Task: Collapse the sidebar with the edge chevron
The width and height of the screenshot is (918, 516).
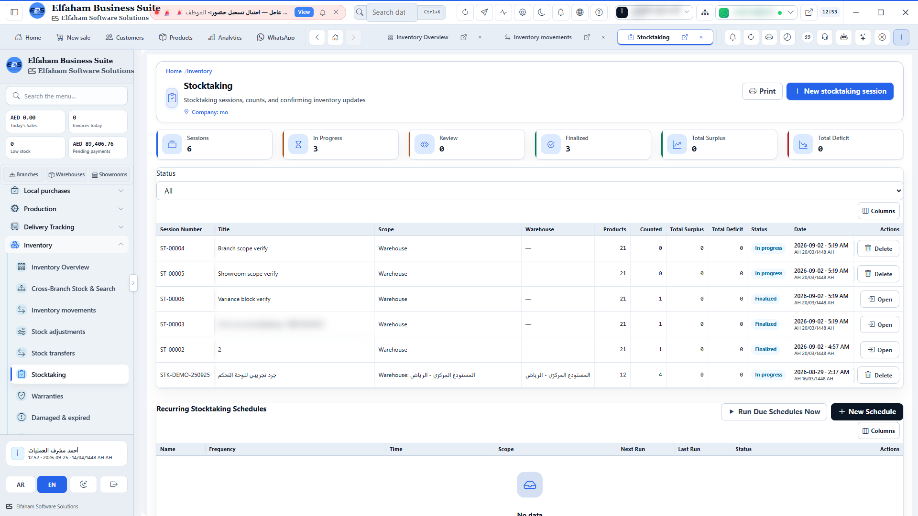Action: 133,283
